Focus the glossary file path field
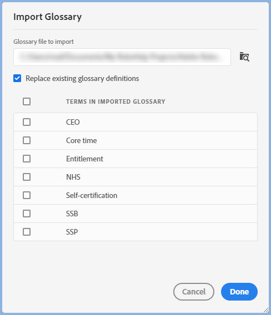This screenshot has width=271, height=315. 122,57
